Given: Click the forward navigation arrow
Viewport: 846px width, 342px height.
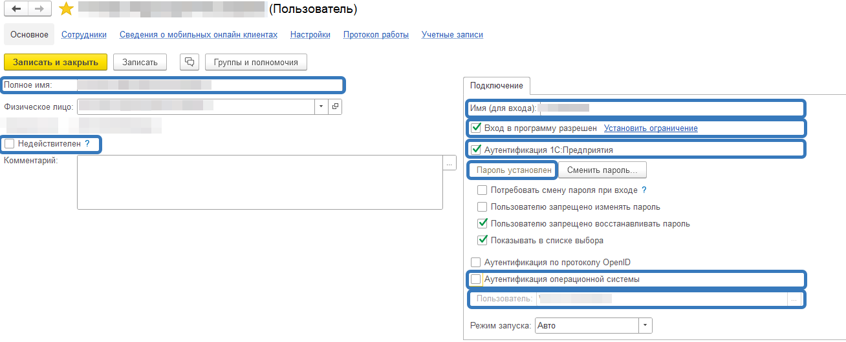Looking at the screenshot, I should pyautogui.click(x=39, y=9).
